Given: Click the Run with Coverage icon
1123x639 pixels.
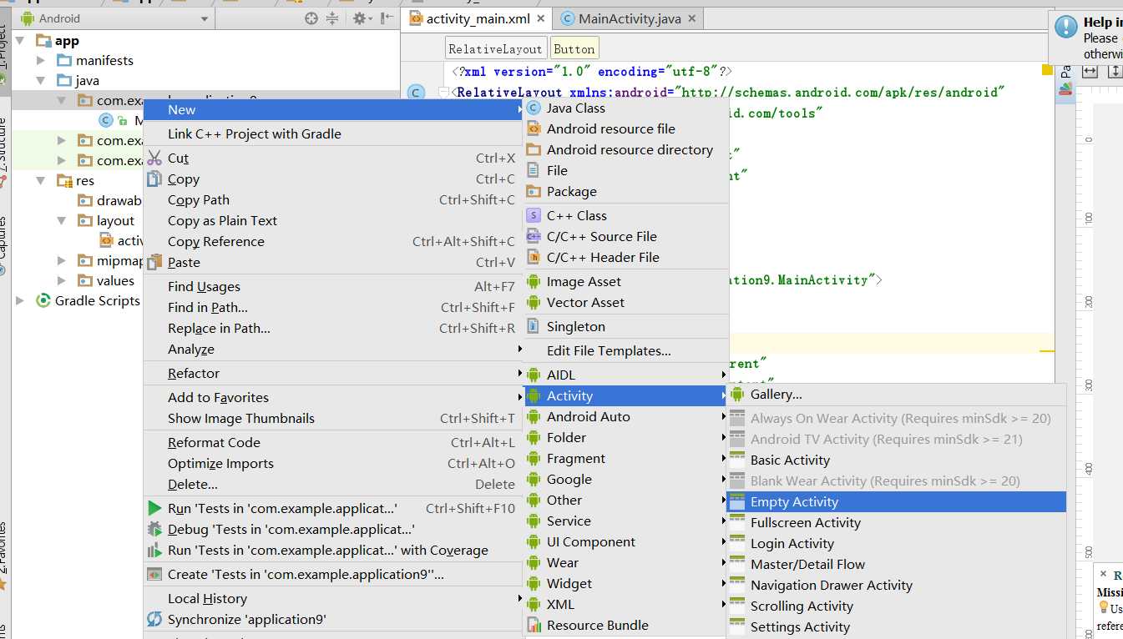Looking at the screenshot, I should [x=154, y=550].
